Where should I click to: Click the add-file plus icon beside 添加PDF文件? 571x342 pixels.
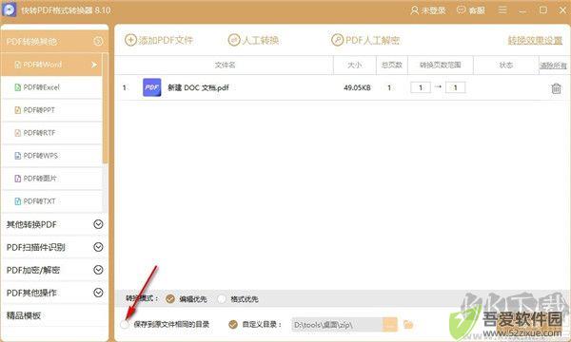point(130,40)
